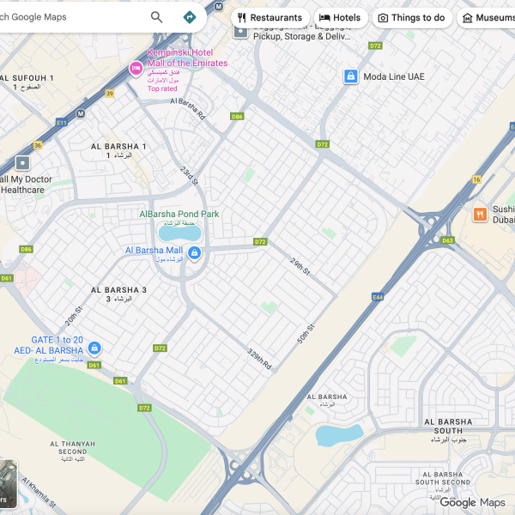Filter map by Restaurants
Viewport: 515px width, 515px height.
270,18
